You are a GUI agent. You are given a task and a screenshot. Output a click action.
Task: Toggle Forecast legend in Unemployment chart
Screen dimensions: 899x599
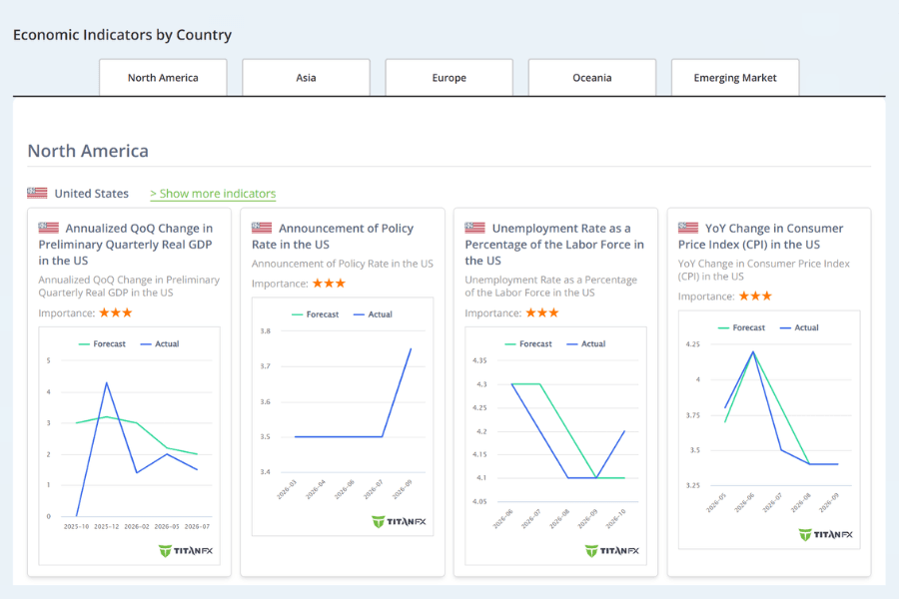(x=528, y=343)
